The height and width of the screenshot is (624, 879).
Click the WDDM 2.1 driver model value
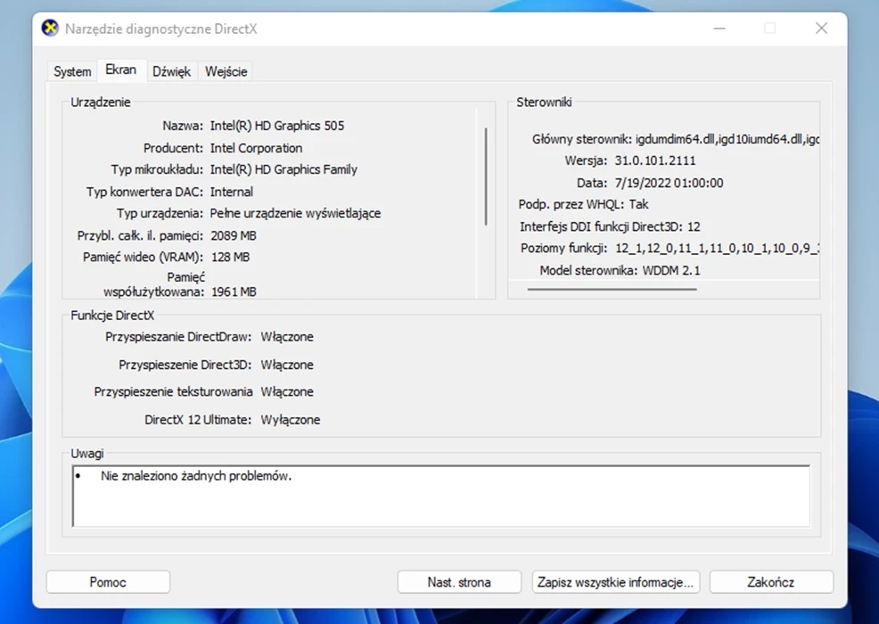coord(671,271)
